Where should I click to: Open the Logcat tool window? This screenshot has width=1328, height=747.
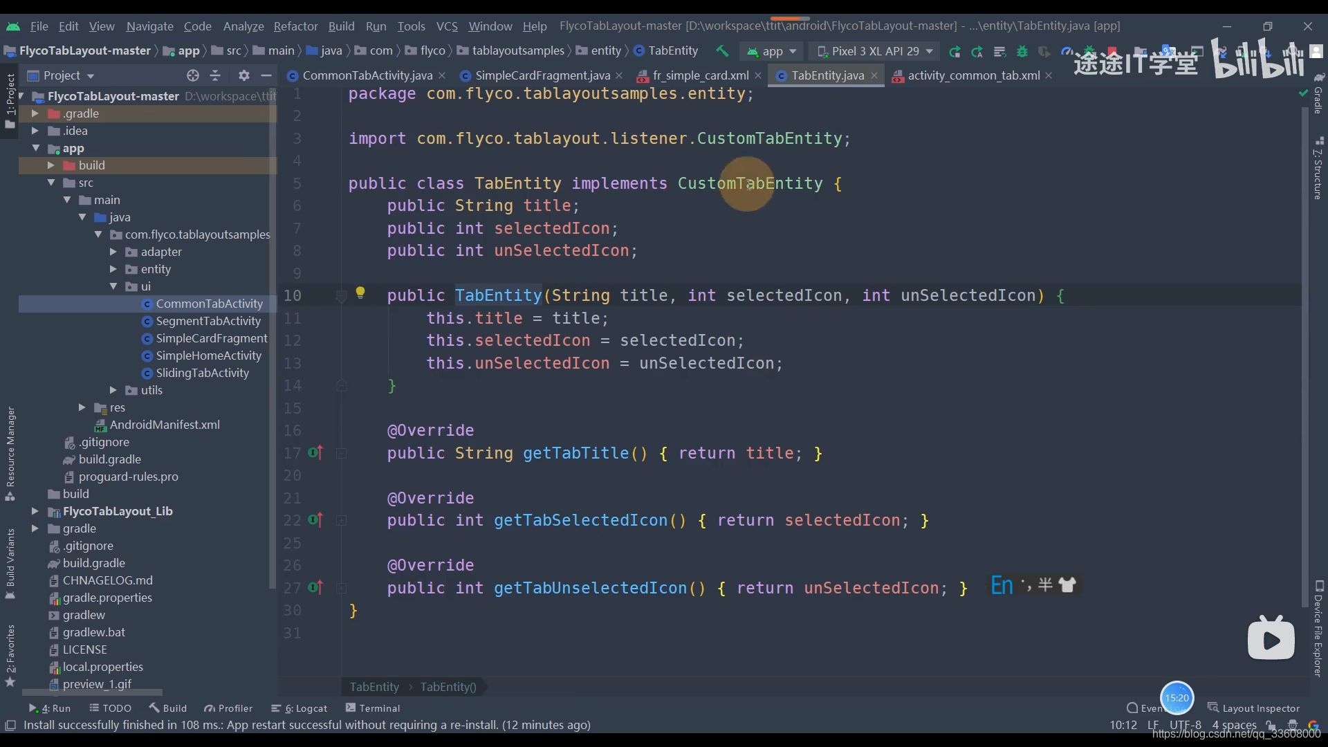coord(299,708)
